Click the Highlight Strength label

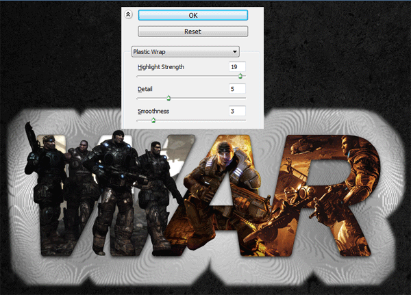(161, 67)
